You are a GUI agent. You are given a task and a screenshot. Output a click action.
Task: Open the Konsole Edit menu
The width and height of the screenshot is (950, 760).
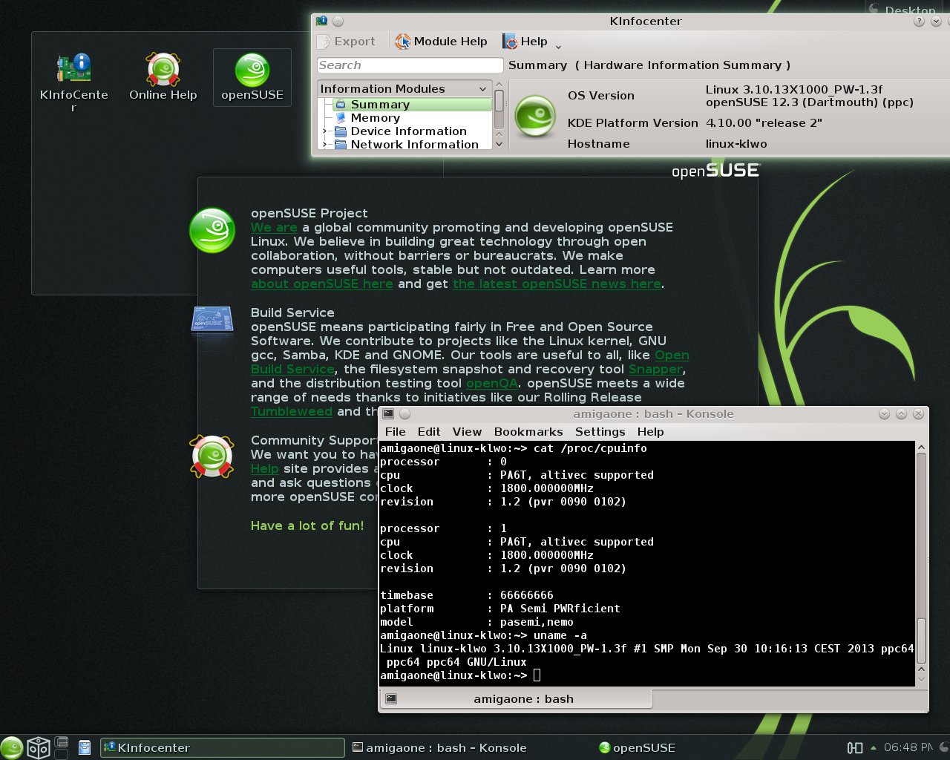pyautogui.click(x=429, y=432)
